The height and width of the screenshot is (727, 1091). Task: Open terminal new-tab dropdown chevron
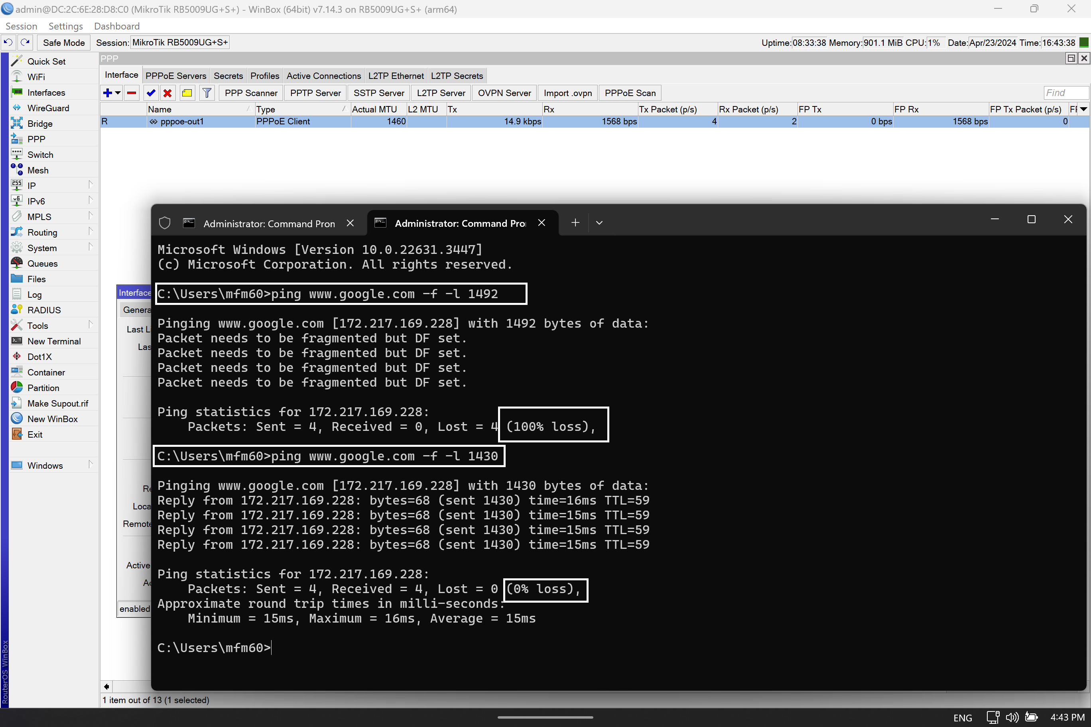pos(599,223)
